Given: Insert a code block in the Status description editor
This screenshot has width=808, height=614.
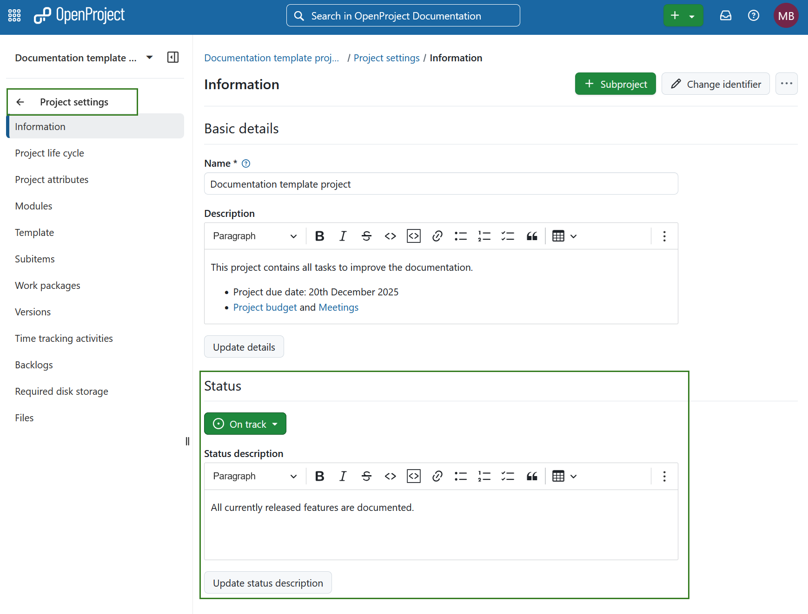Looking at the screenshot, I should click(x=413, y=476).
